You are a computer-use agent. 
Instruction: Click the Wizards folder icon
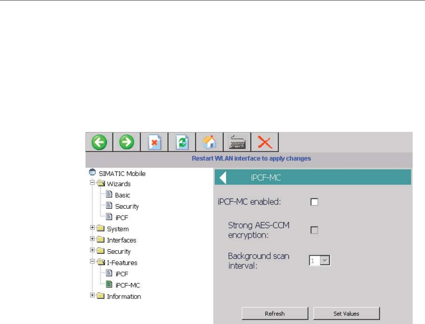coord(101,183)
